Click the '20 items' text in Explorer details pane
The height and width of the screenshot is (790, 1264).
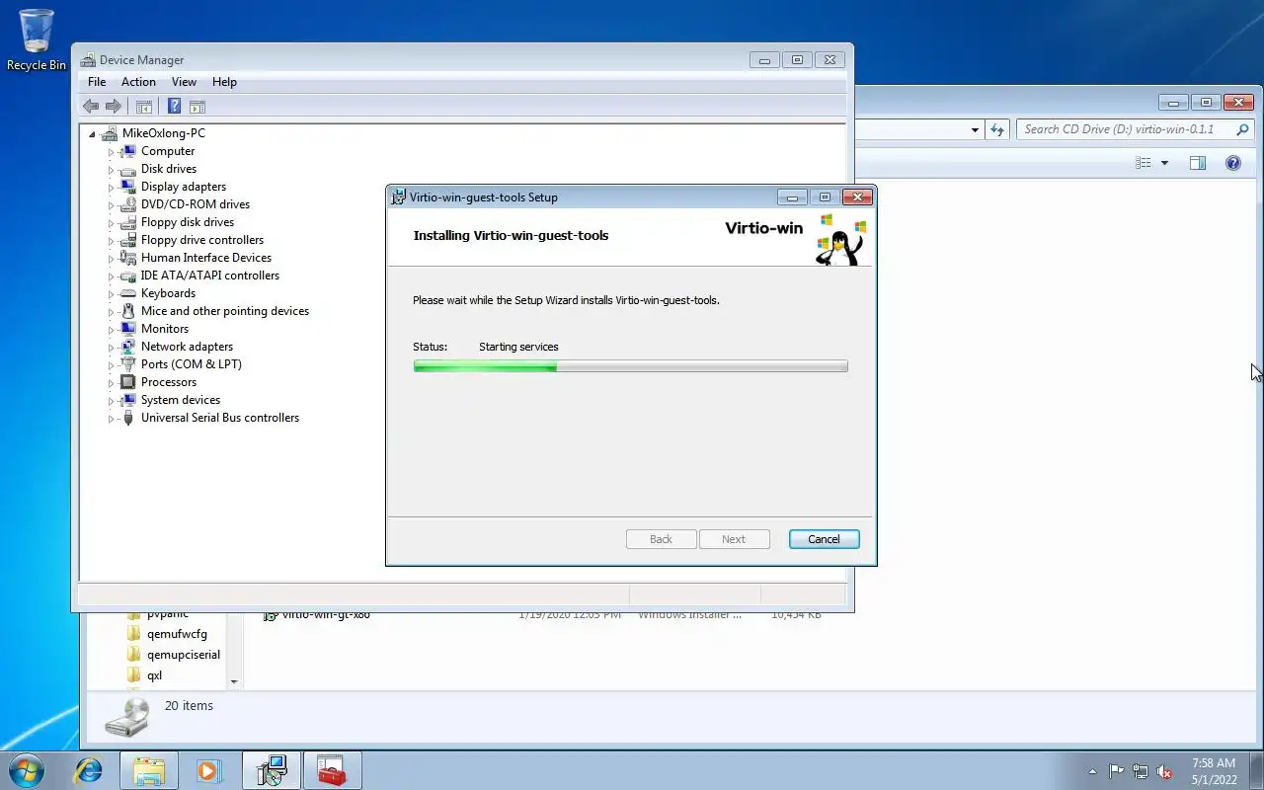point(189,705)
